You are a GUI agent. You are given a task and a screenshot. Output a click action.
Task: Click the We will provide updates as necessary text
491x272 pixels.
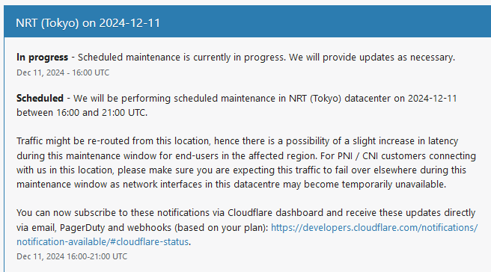(372, 58)
